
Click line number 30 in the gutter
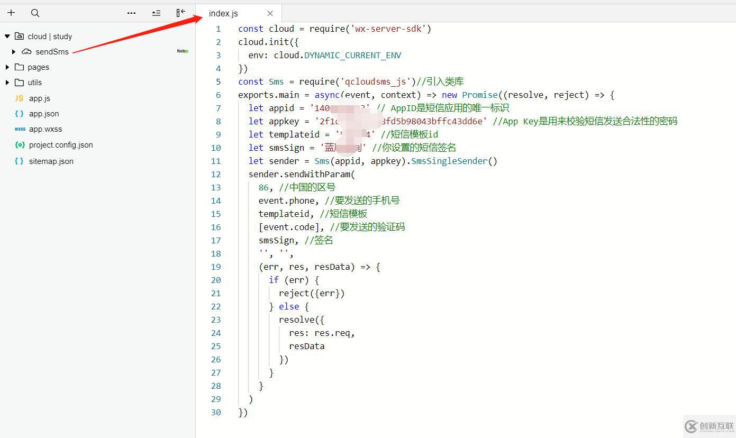pyautogui.click(x=215, y=412)
